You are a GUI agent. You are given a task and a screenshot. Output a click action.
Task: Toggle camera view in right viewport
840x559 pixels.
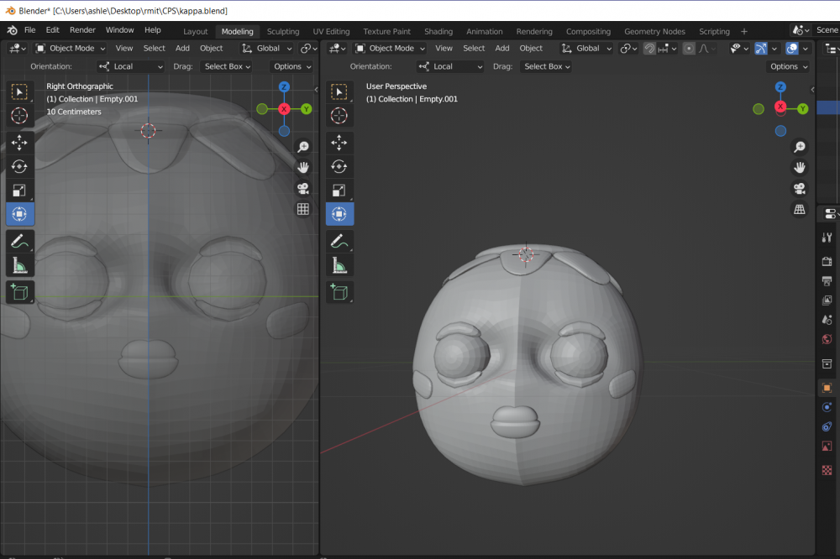point(800,188)
